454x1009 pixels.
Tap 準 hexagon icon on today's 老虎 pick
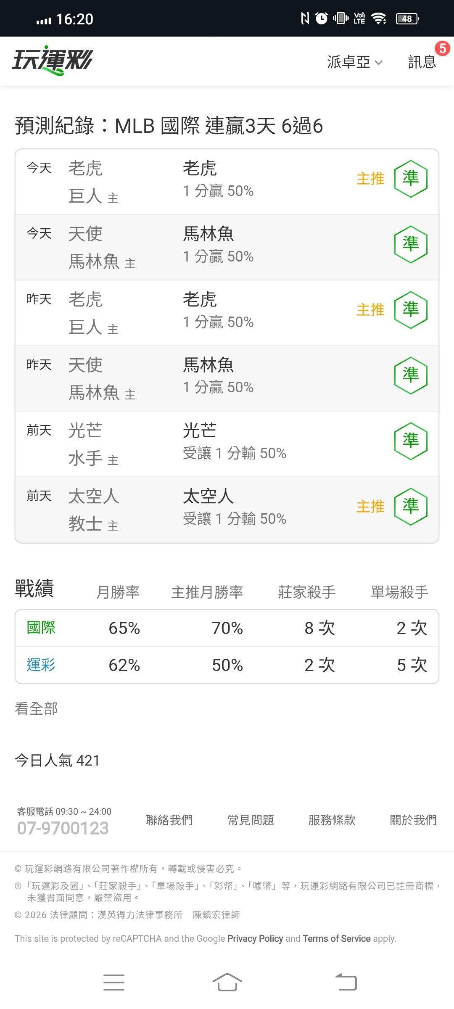coord(411,179)
